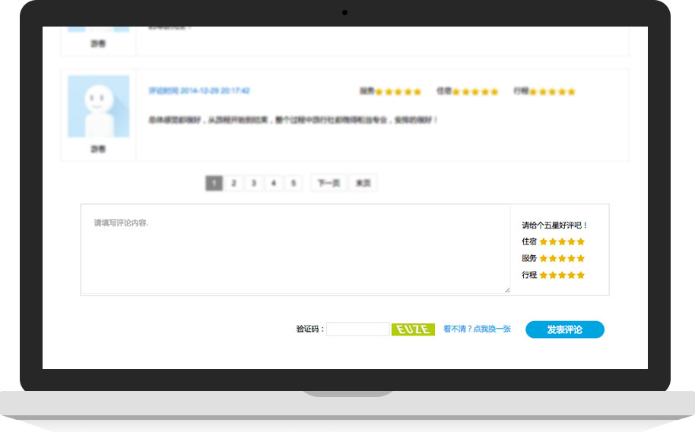This screenshot has height=432, width=695.
Task: Go to page 2 of comments
Action: click(234, 183)
